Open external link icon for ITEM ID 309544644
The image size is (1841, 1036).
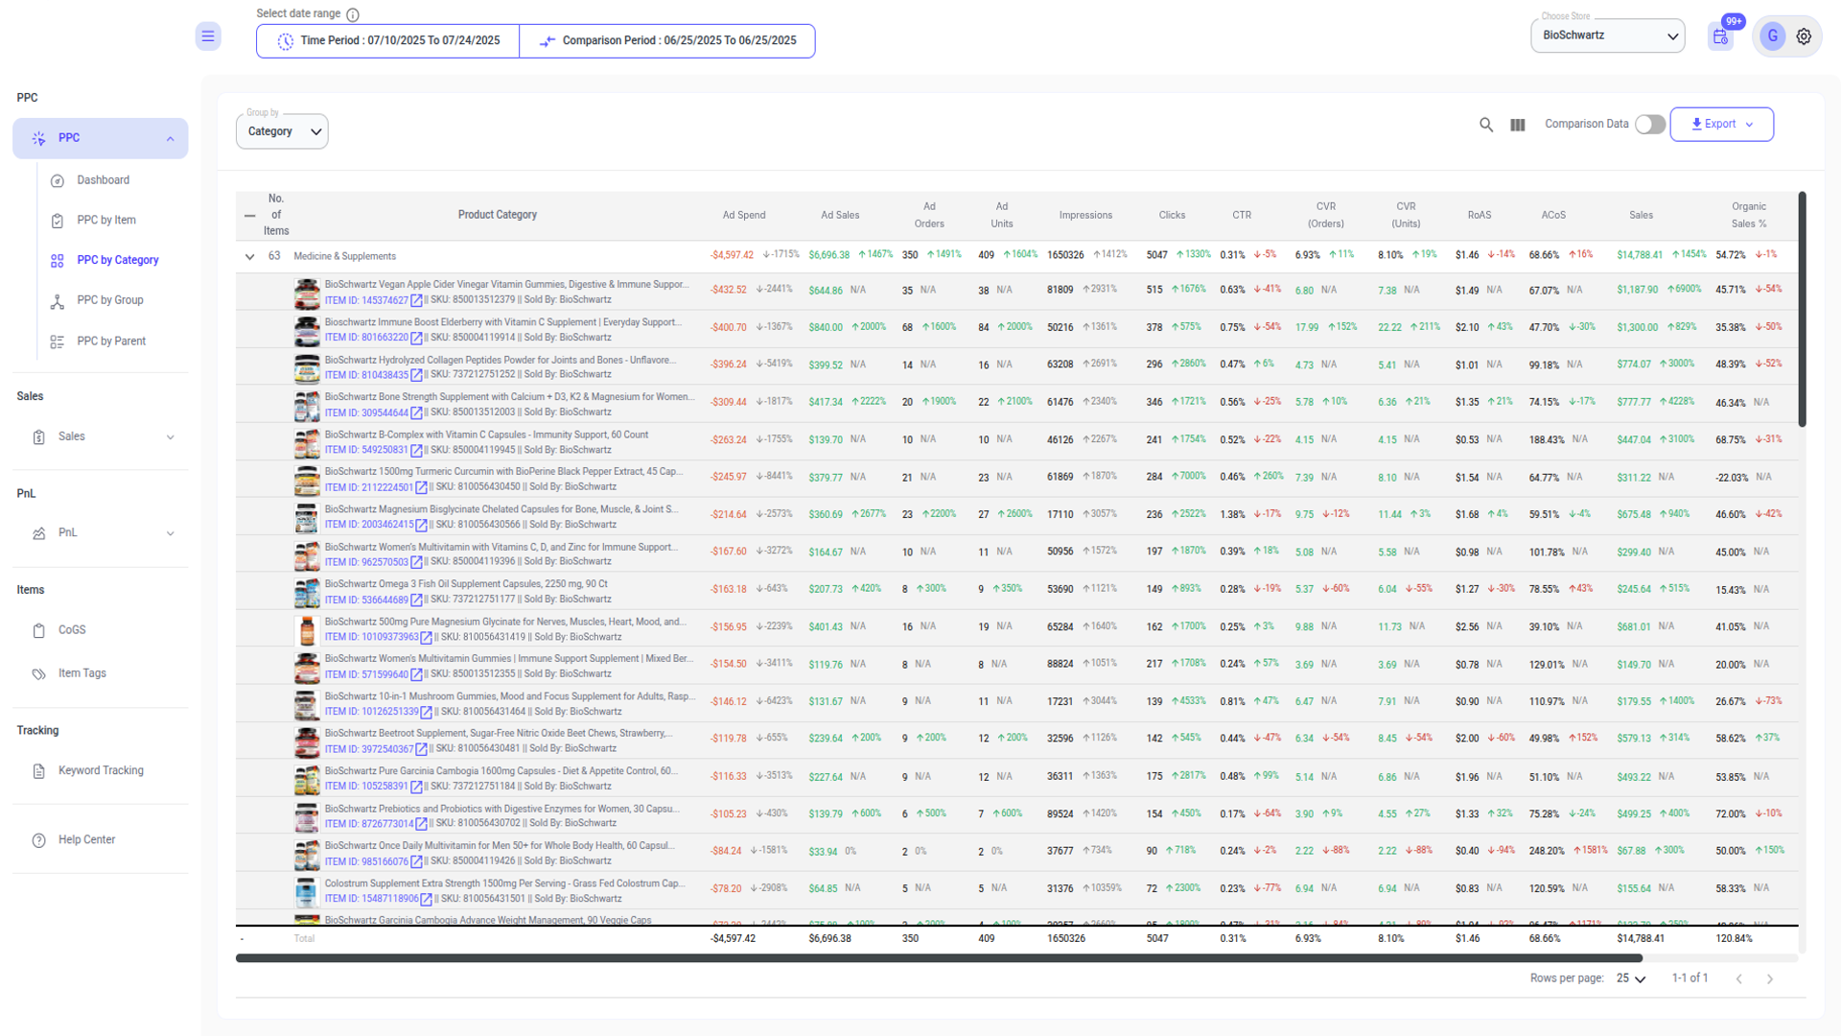pos(416,413)
